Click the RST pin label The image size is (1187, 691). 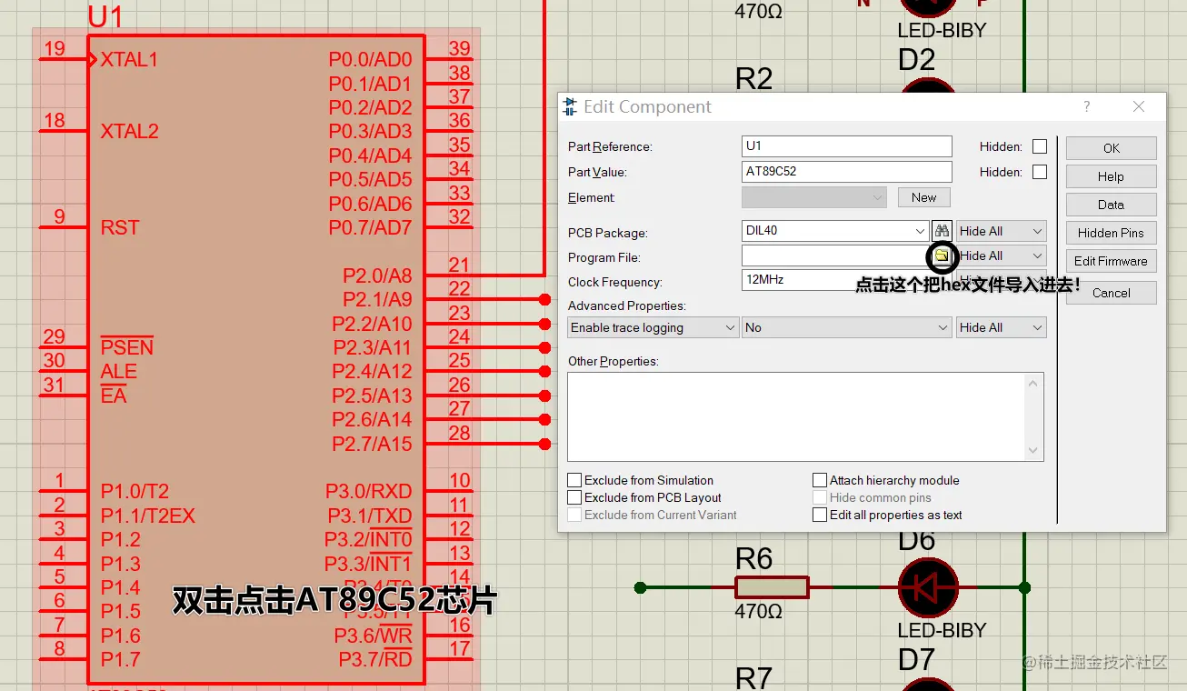pyautogui.click(x=120, y=227)
